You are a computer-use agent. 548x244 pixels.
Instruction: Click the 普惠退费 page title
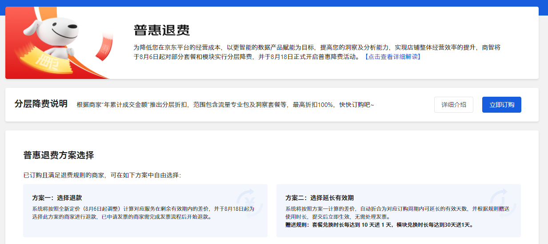(x=162, y=30)
